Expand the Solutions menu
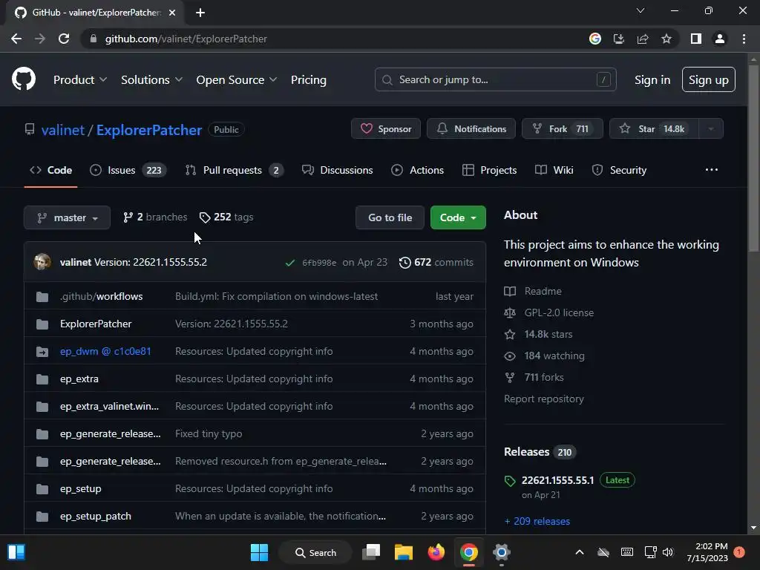Image resolution: width=760 pixels, height=570 pixels. click(151, 80)
